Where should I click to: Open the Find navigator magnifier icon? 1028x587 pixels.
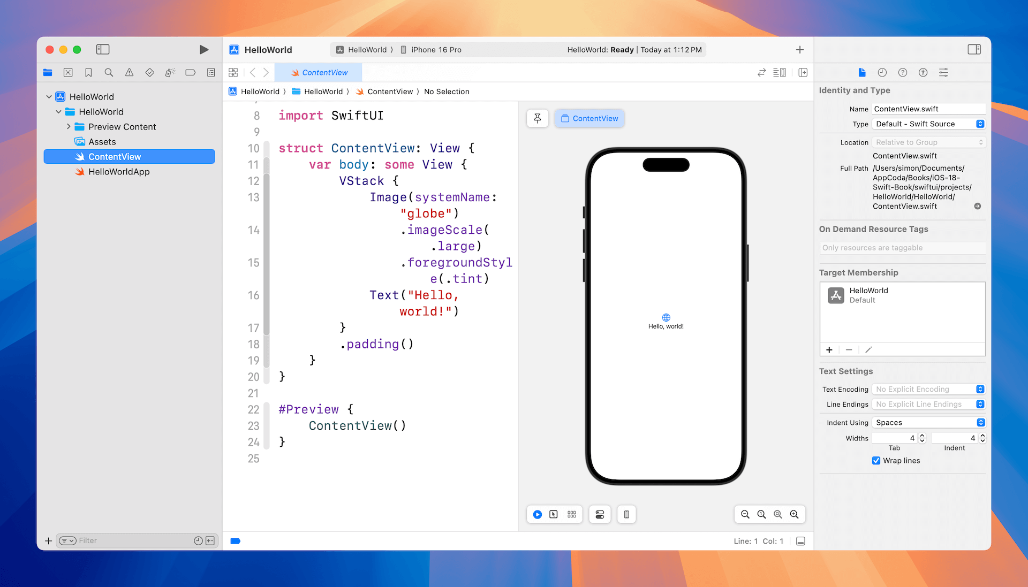[x=109, y=73]
